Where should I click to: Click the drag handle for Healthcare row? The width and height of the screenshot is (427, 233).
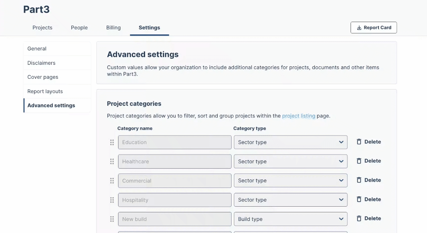112,162
